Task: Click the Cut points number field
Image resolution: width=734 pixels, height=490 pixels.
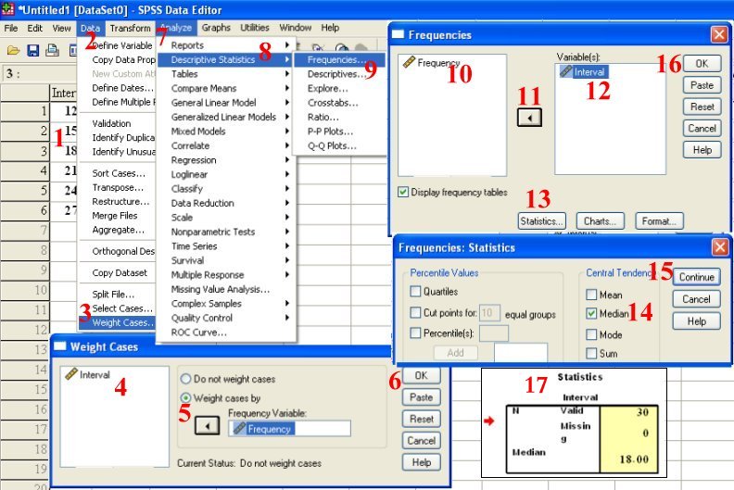Action: point(489,312)
